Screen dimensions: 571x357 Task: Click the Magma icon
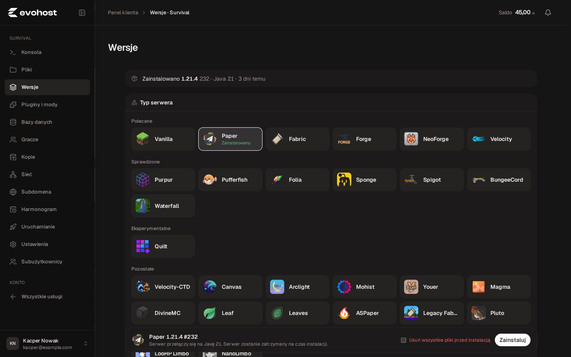click(x=478, y=287)
